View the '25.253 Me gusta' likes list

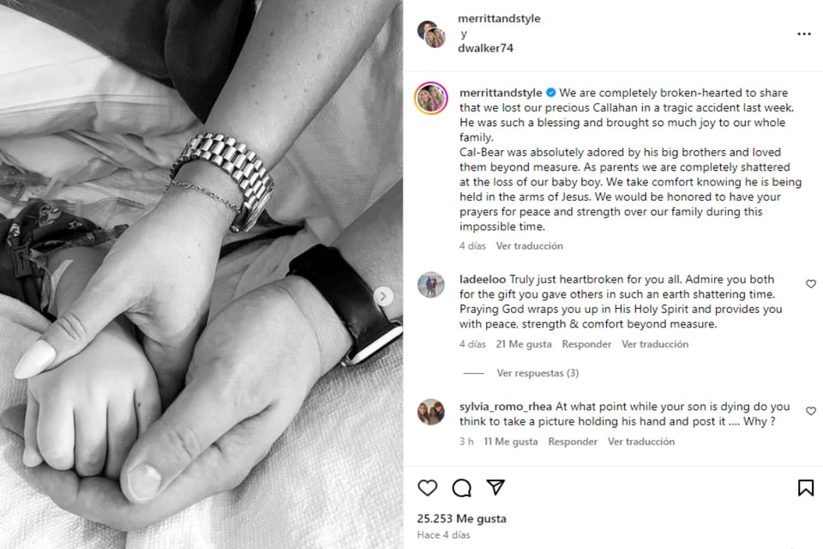[461, 519]
